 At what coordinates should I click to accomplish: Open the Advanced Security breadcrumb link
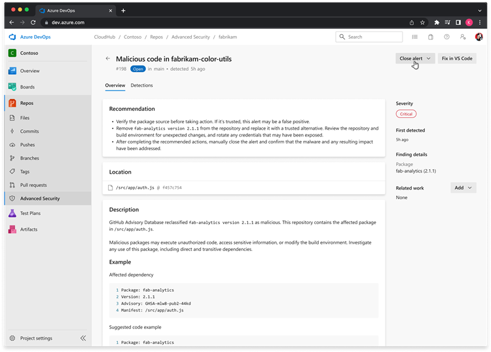pos(191,37)
